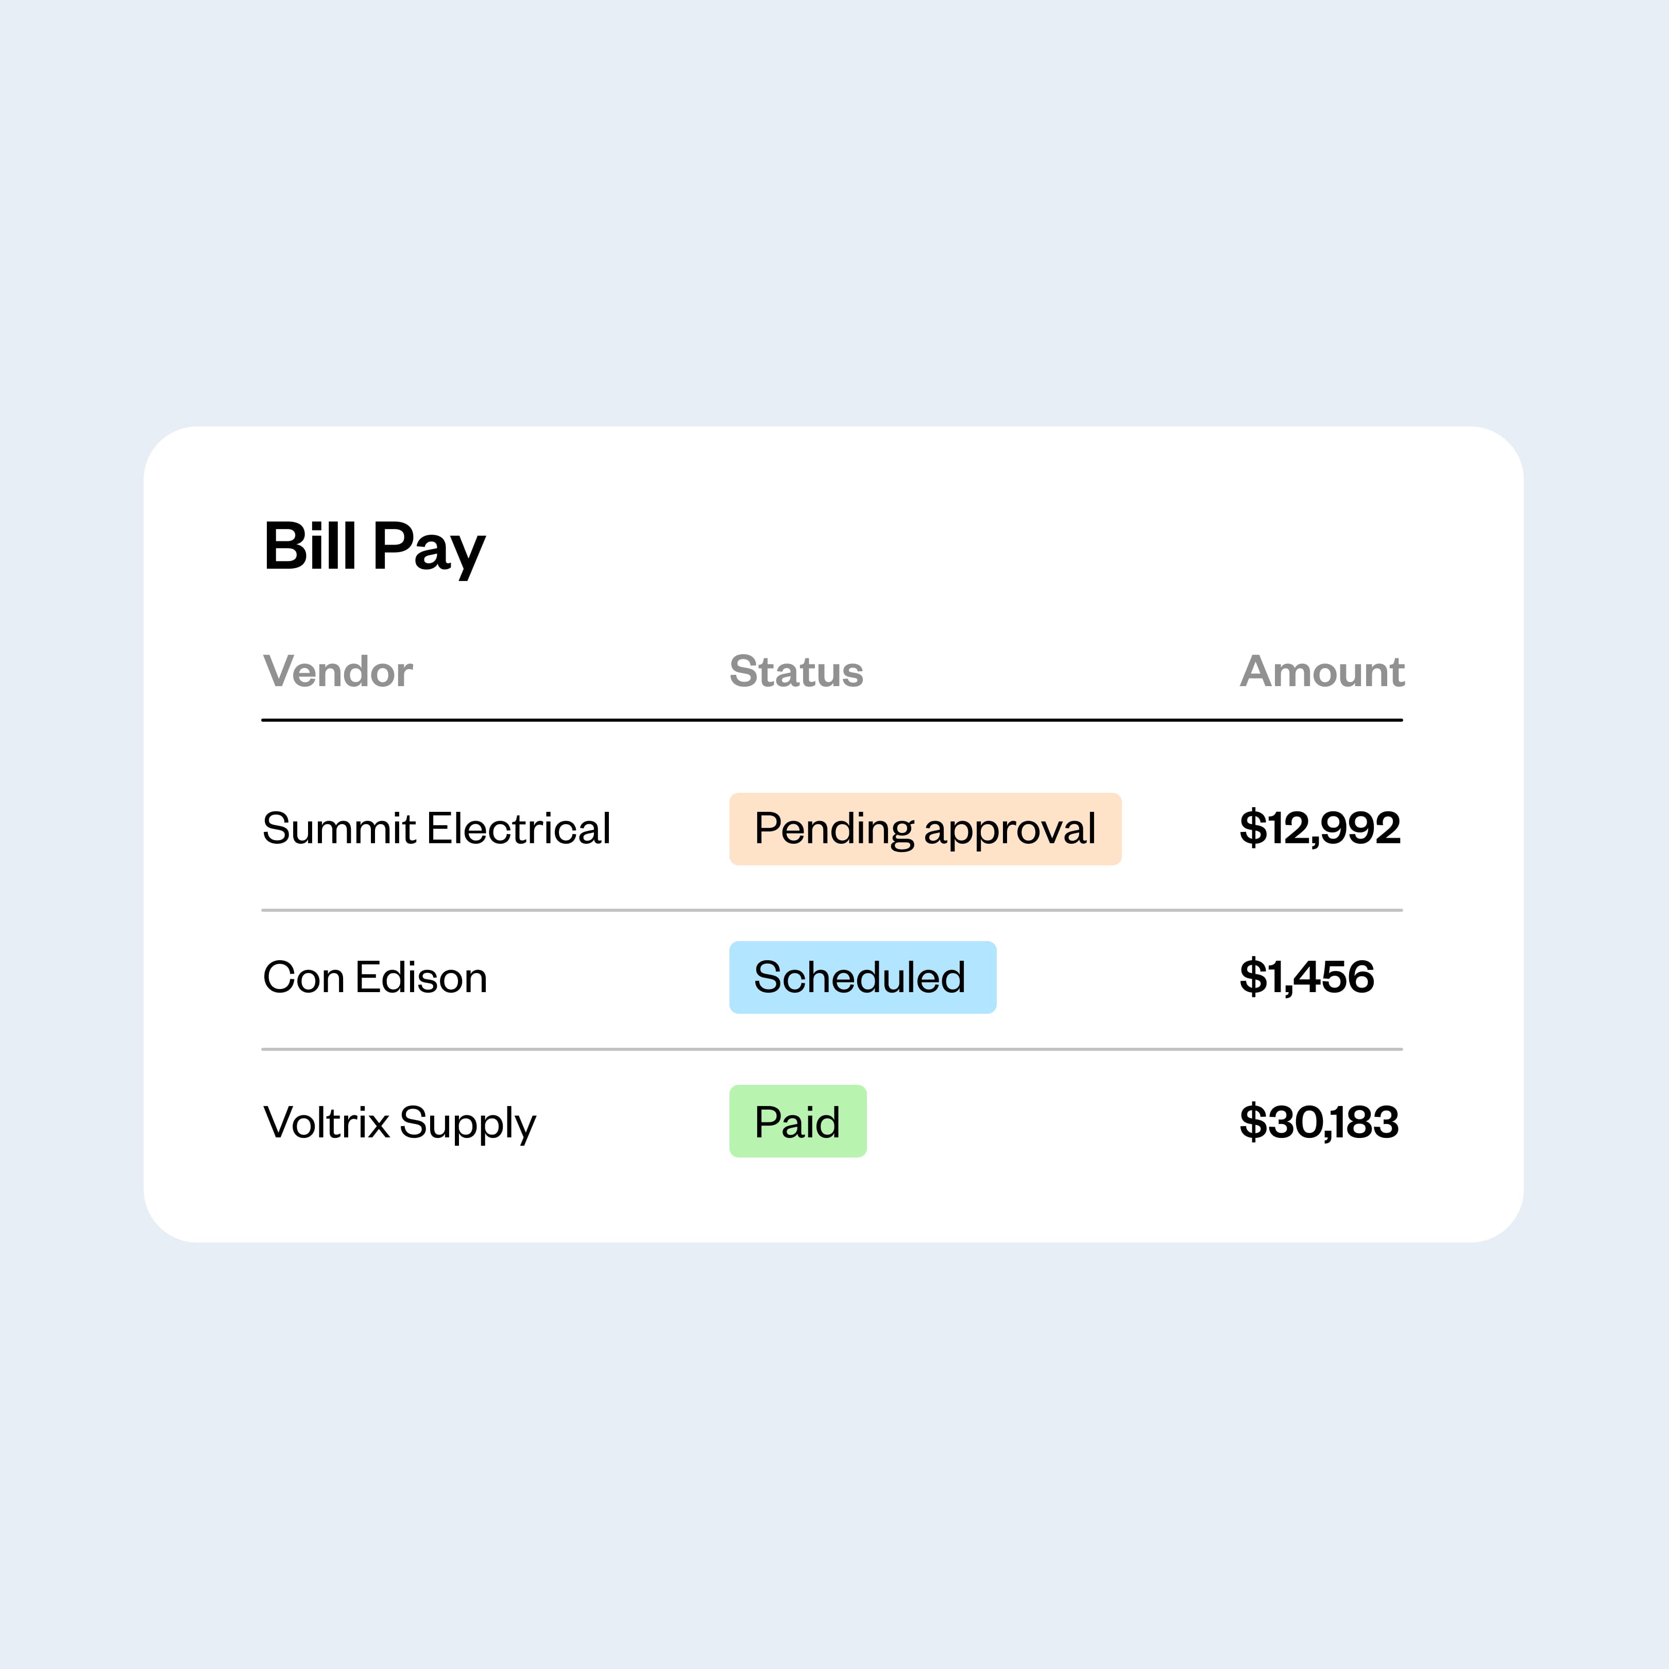The height and width of the screenshot is (1669, 1669).
Task: Click the green Paid tag
Action: pyautogui.click(x=797, y=1121)
